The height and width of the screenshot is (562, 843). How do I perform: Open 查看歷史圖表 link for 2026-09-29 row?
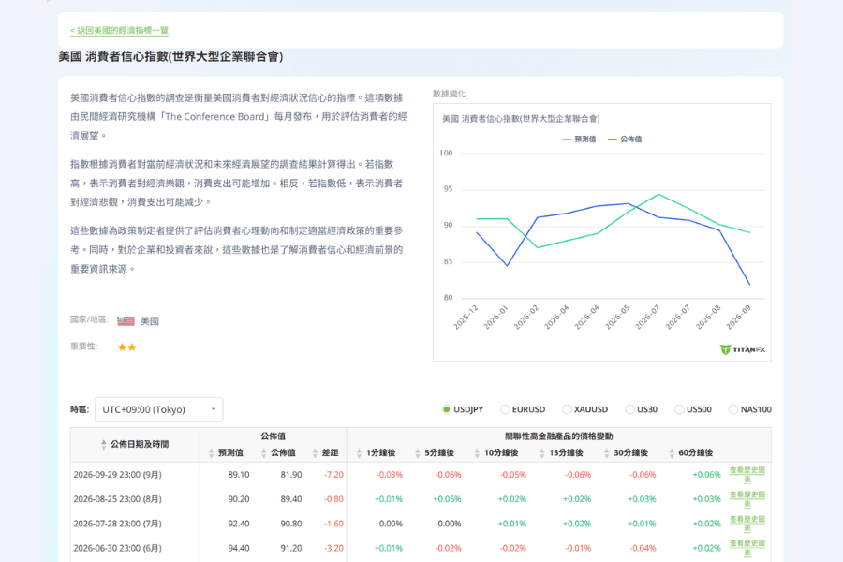coord(747,474)
